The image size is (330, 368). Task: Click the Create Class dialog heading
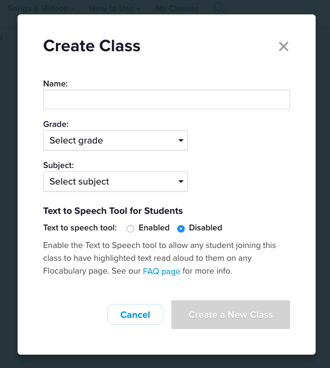click(92, 46)
